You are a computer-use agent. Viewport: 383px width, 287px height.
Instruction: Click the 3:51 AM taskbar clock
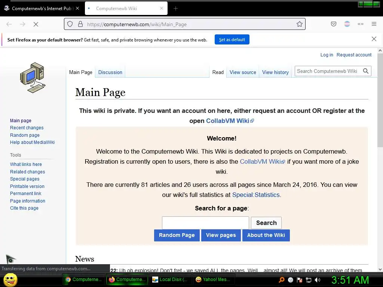click(x=350, y=280)
